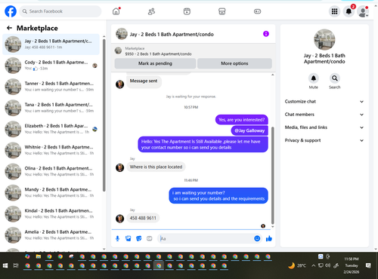The height and width of the screenshot is (279, 378).
Task: Click the '@Jay Galloway' mention bubble
Action: pos(249,130)
